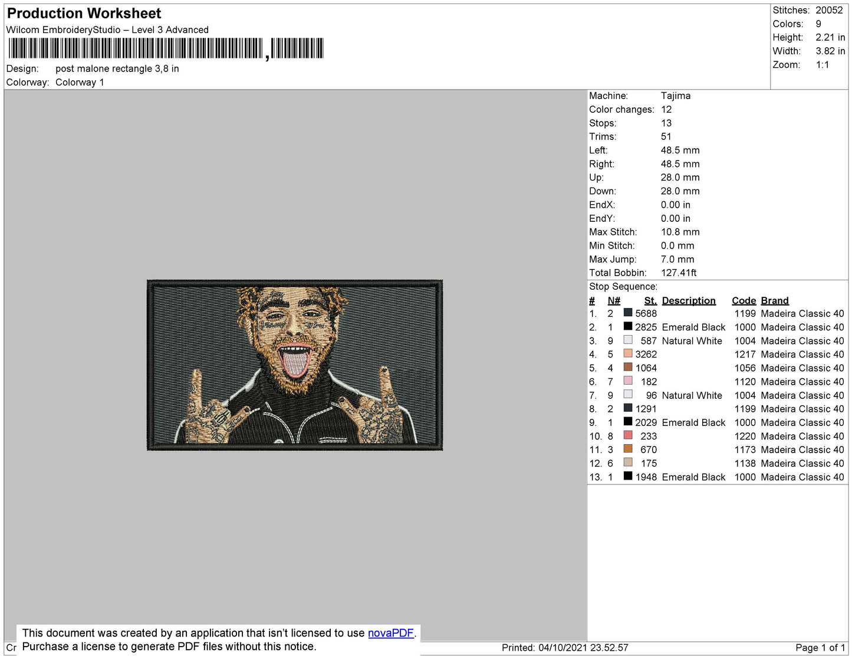Select the Emerald Black swatch in row 13

[x=628, y=476]
